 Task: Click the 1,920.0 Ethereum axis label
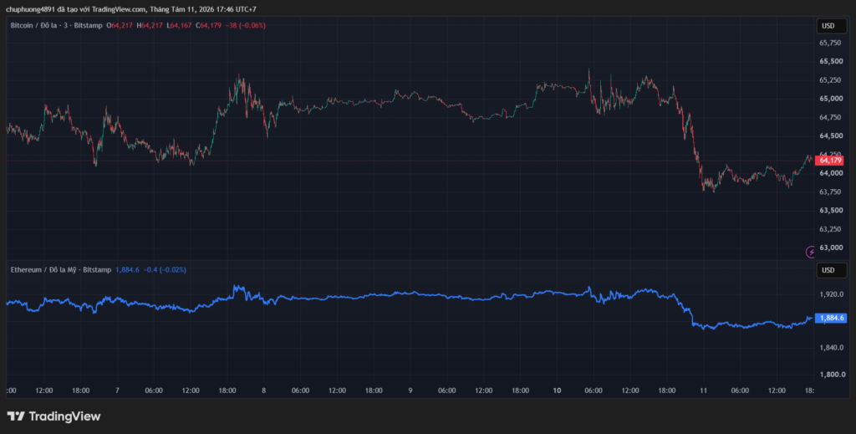point(833,294)
